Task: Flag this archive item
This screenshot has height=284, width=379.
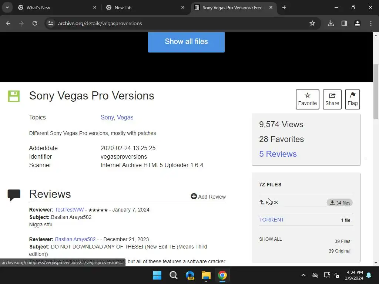Action: [x=352, y=99]
